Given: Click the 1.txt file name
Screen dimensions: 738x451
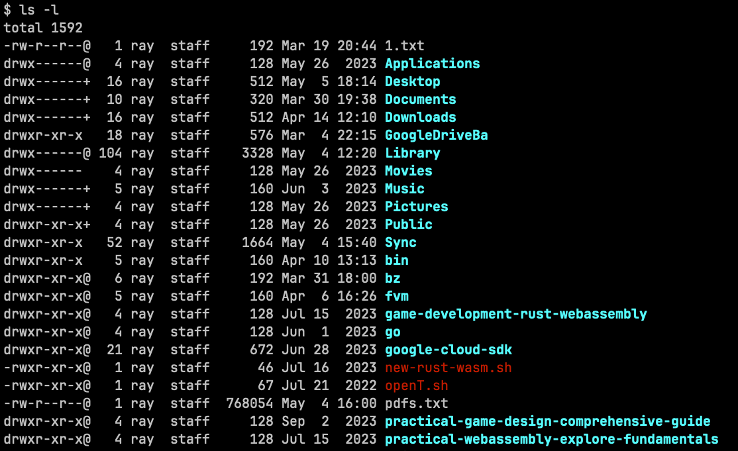Looking at the screenshot, I should [404, 46].
